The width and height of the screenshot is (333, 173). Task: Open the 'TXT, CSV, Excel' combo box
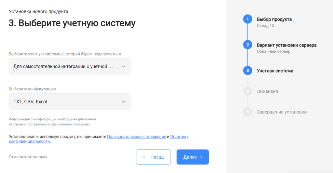coord(70,102)
